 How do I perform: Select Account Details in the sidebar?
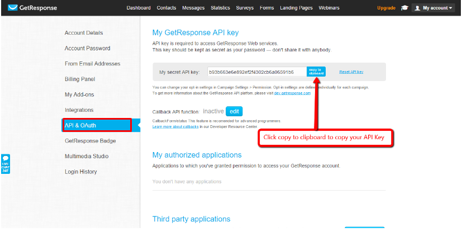pyautogui.click(x=84, y=33)
